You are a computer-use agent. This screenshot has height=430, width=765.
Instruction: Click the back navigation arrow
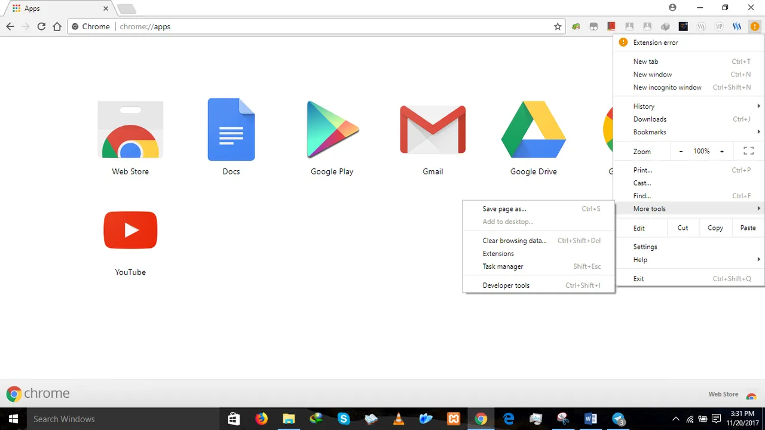coord(10,26)
